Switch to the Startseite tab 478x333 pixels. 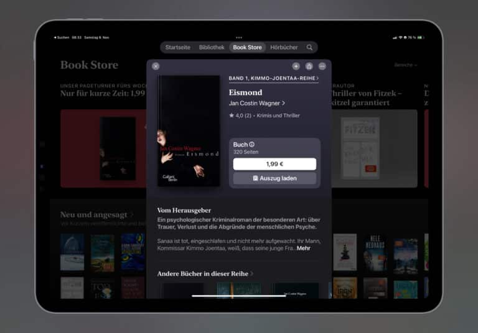(177, 47)
